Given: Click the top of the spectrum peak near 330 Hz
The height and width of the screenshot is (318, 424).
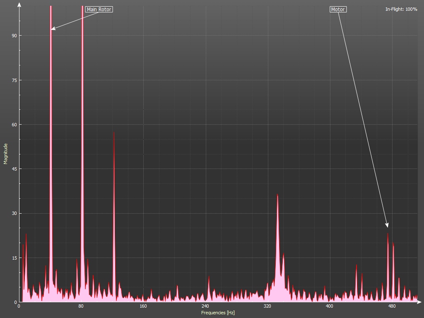Looking at the screenshot, I should [x=277, y=195].
